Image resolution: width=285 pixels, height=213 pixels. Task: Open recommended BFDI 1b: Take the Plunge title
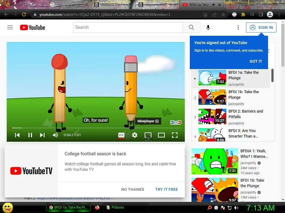[252, 183]
